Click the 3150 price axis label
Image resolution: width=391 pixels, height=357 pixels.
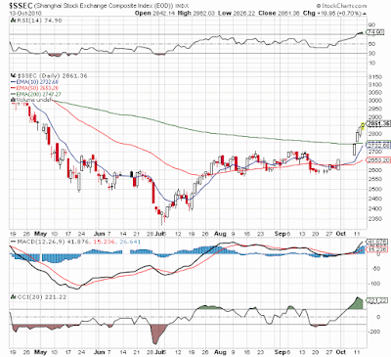(x=375, y=77)
